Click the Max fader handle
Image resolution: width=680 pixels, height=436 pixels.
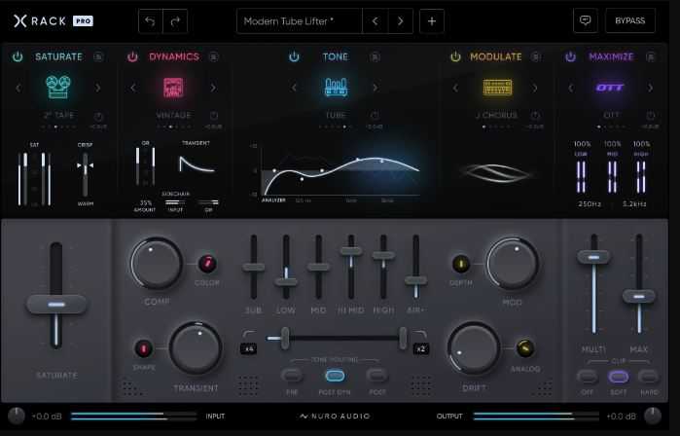pos(639,297)
